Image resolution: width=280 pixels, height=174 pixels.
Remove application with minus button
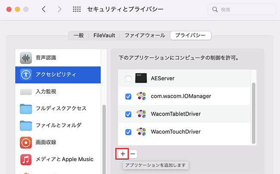pyautogui.click(x=133, y=154)
